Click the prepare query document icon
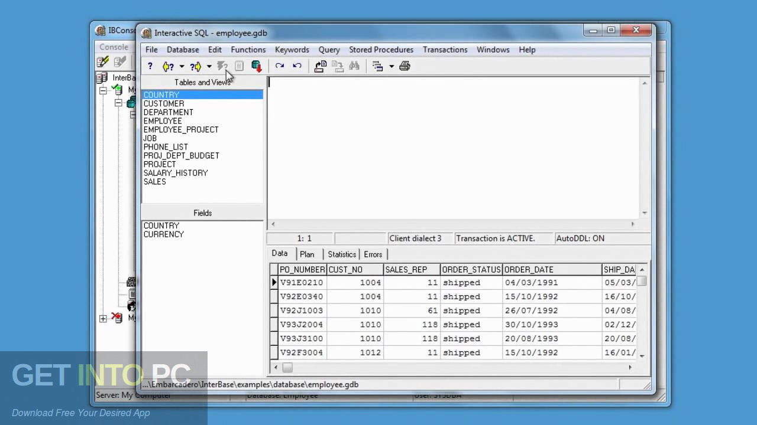 [x=239, y=66]
